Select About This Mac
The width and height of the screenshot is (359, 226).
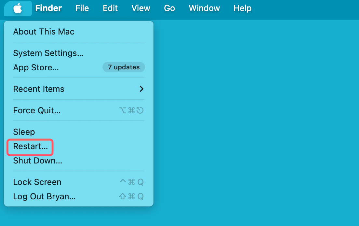coord(44,32)
